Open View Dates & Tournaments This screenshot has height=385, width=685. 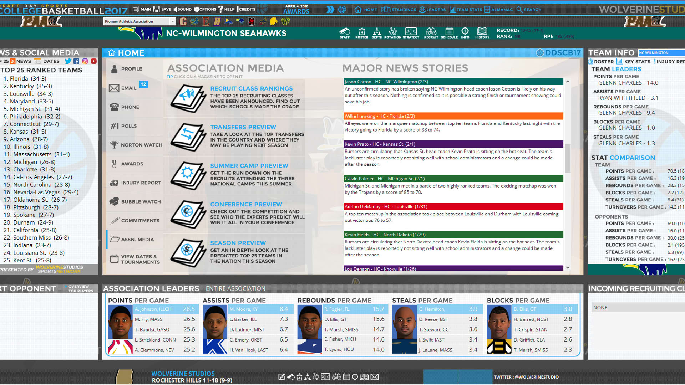point(136,259)
